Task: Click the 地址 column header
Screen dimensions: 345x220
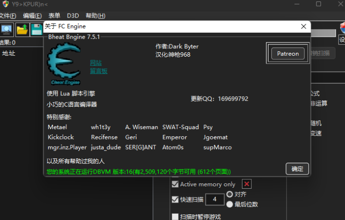Action: (8, 53)
